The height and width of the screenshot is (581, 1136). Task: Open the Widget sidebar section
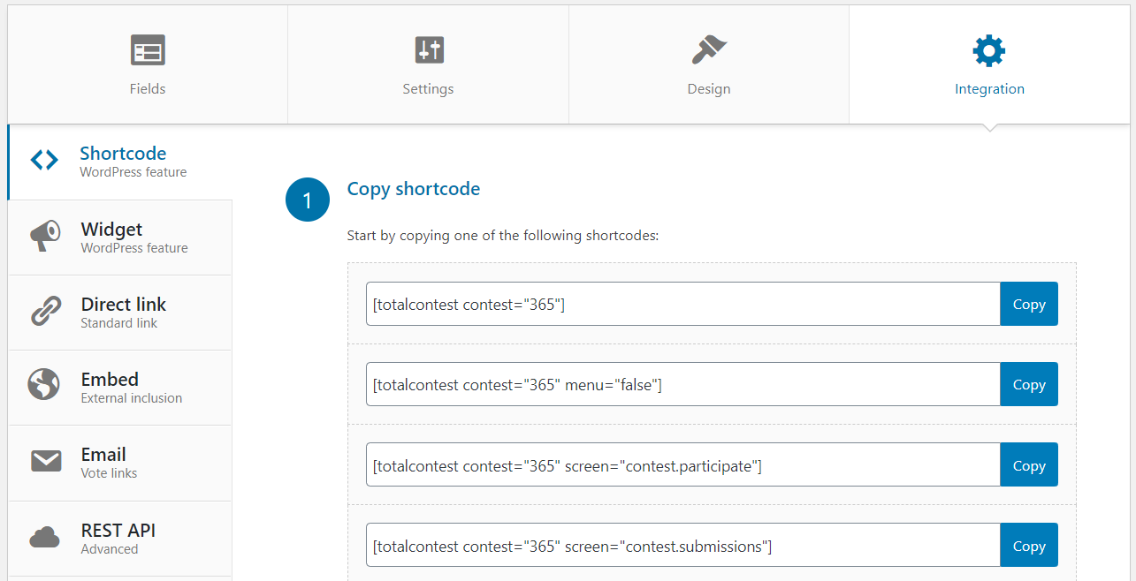(x=120, y=238)
